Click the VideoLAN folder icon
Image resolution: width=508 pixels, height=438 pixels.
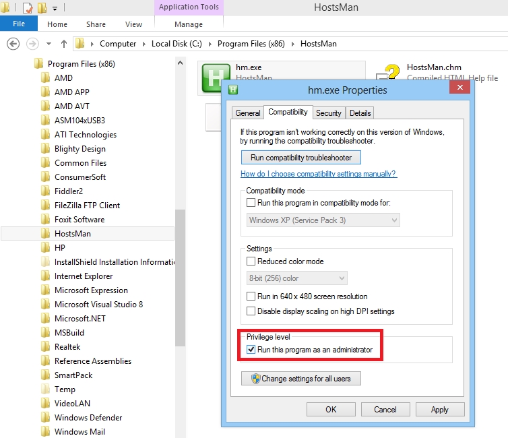tap(45, 404)
